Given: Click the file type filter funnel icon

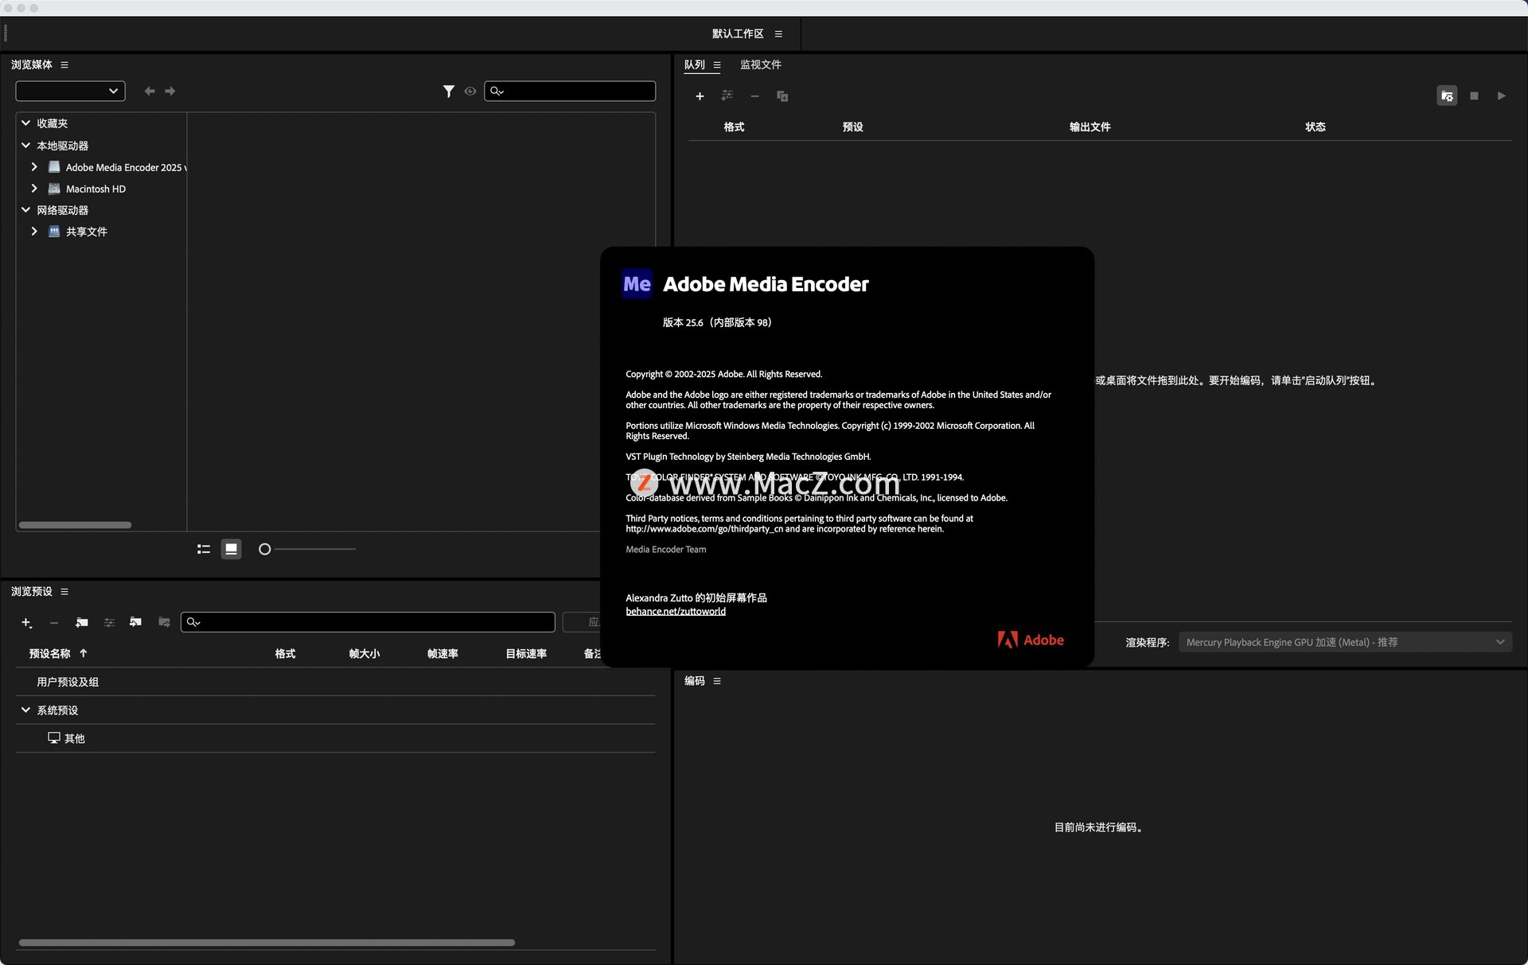Looking at the screenshot, I should 449,91.
